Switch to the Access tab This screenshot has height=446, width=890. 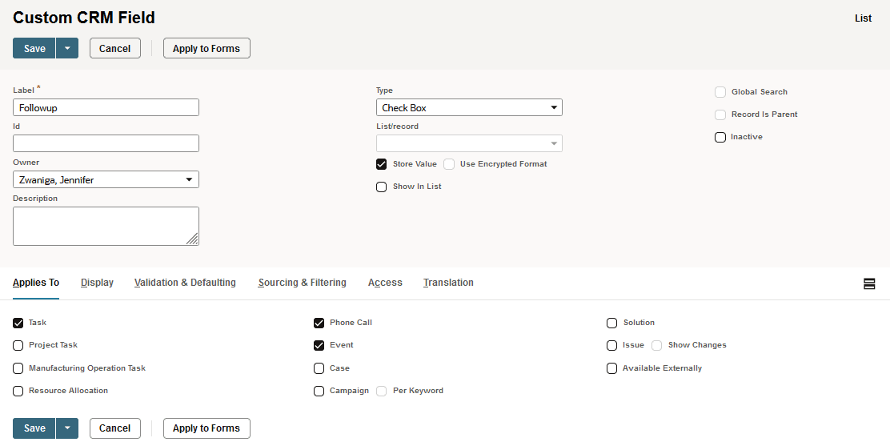[385, 283]
